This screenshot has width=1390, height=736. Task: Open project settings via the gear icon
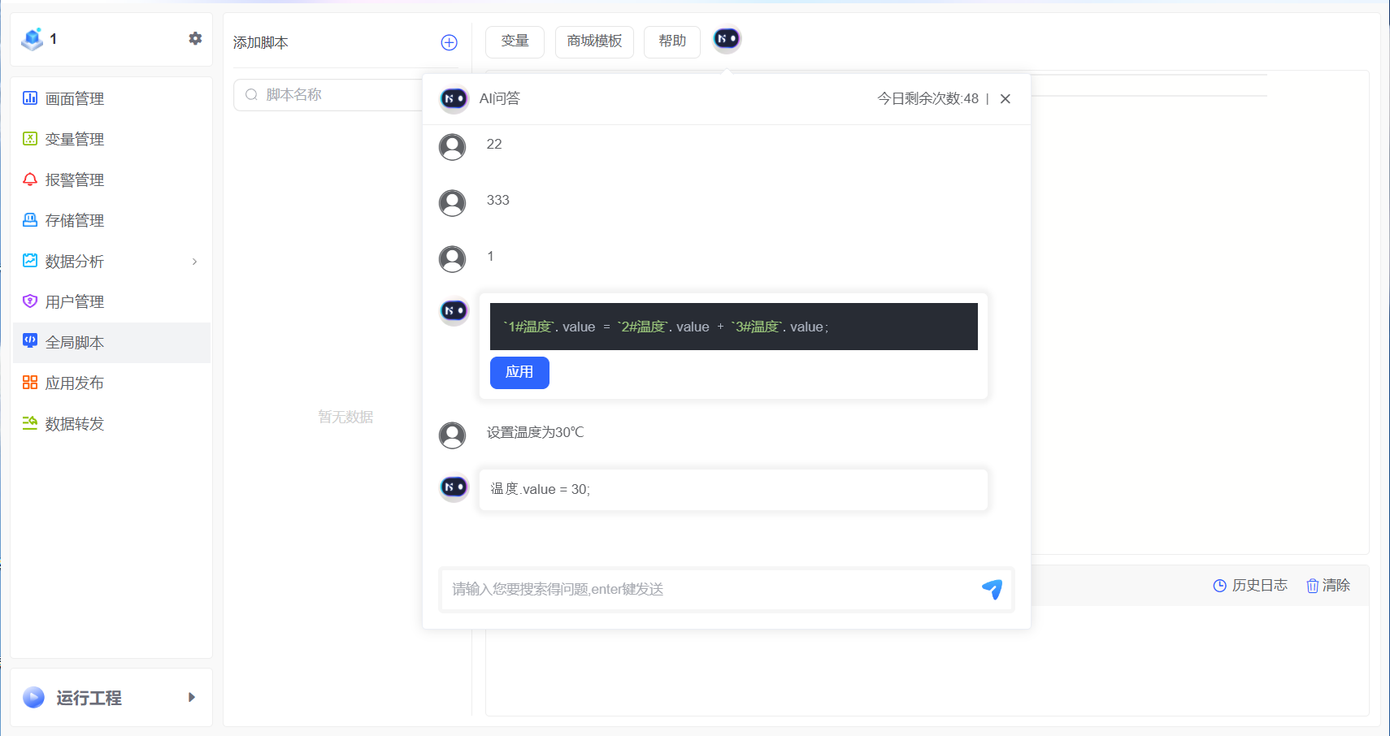tap(195, 38)
